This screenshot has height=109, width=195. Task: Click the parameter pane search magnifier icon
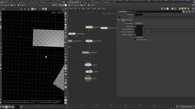190,12
